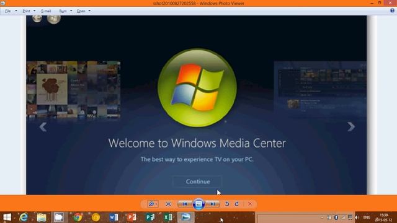Open Photo Viewer help icon

pyautogui.click(x=392, y=11)
